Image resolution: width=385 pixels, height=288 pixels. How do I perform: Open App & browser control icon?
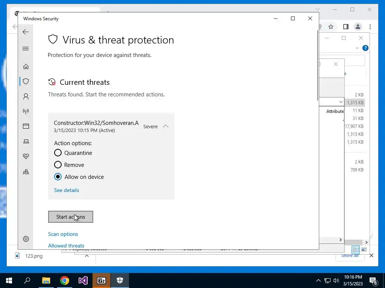coord(26,126)
